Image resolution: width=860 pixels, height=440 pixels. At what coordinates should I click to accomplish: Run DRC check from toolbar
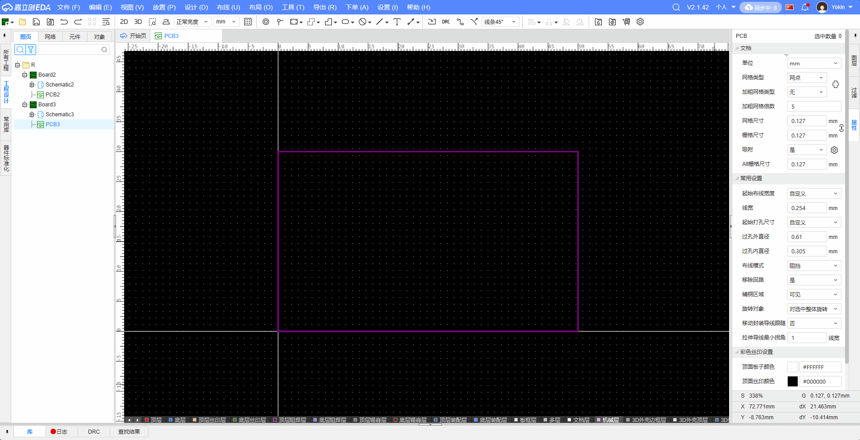pos(446,22)
